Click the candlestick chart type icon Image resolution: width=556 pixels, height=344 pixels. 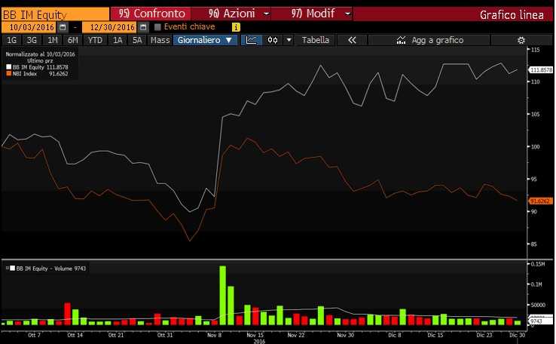tap(273, 40)
